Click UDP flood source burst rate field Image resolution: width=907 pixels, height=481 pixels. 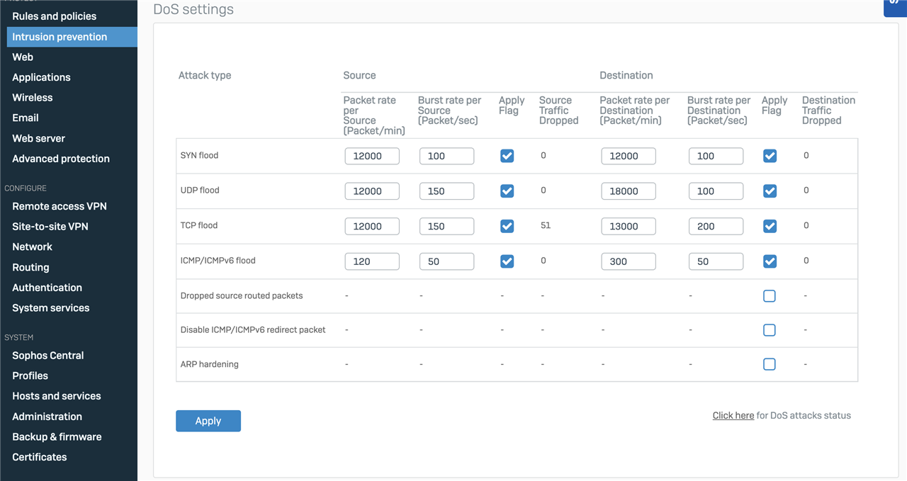pyautogui.click(x=447, y=191)
